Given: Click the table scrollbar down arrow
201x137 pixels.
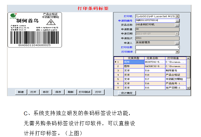Looking at the screenshot, I should coord(188,88).
